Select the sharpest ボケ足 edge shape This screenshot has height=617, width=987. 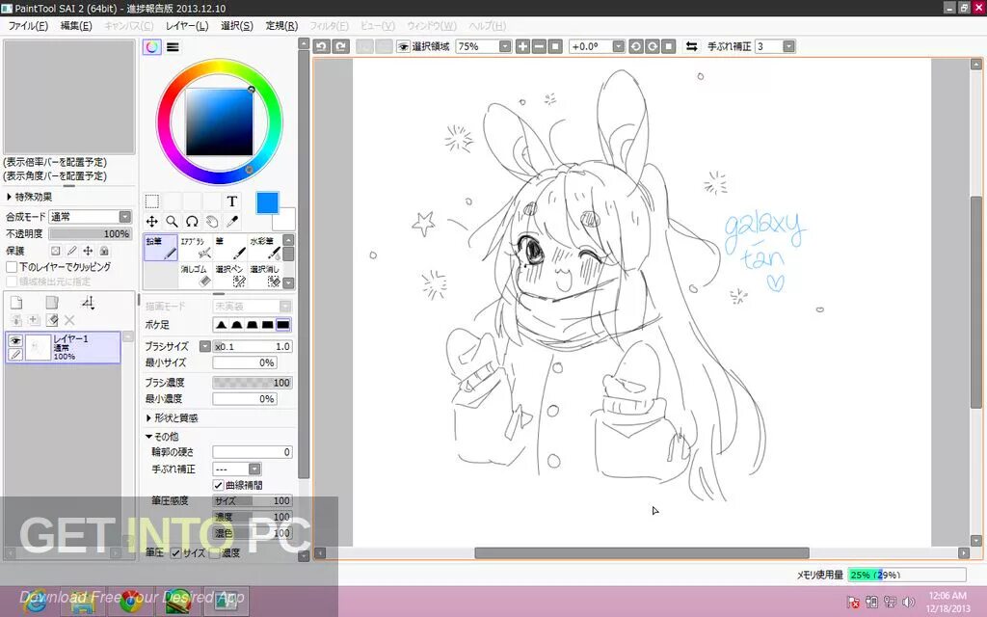[283, 325]
